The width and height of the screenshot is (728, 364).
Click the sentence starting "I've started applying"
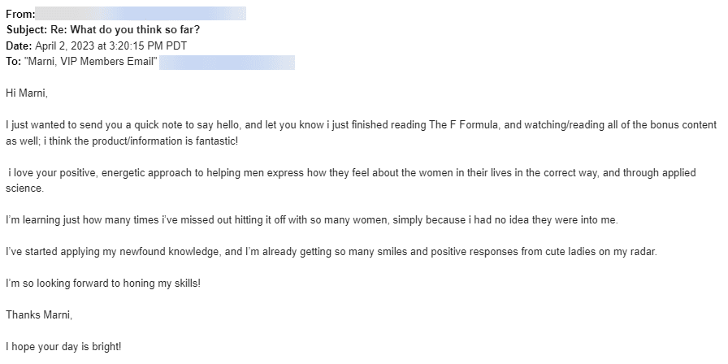pos(330,252)
